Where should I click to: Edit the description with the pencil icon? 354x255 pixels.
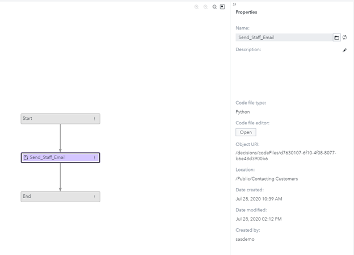point(344,50)
